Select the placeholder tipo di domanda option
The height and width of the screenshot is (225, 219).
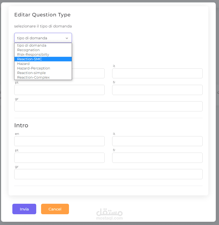(x=32, y=45)
